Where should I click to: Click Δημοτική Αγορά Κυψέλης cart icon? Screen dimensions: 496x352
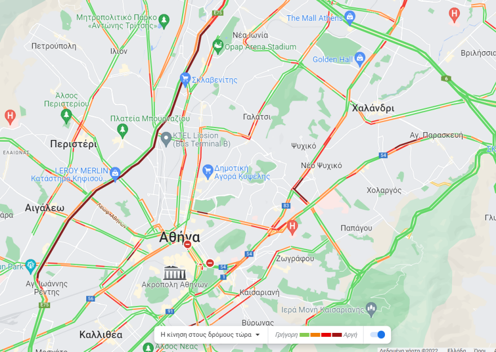click(x=207, y=172)
